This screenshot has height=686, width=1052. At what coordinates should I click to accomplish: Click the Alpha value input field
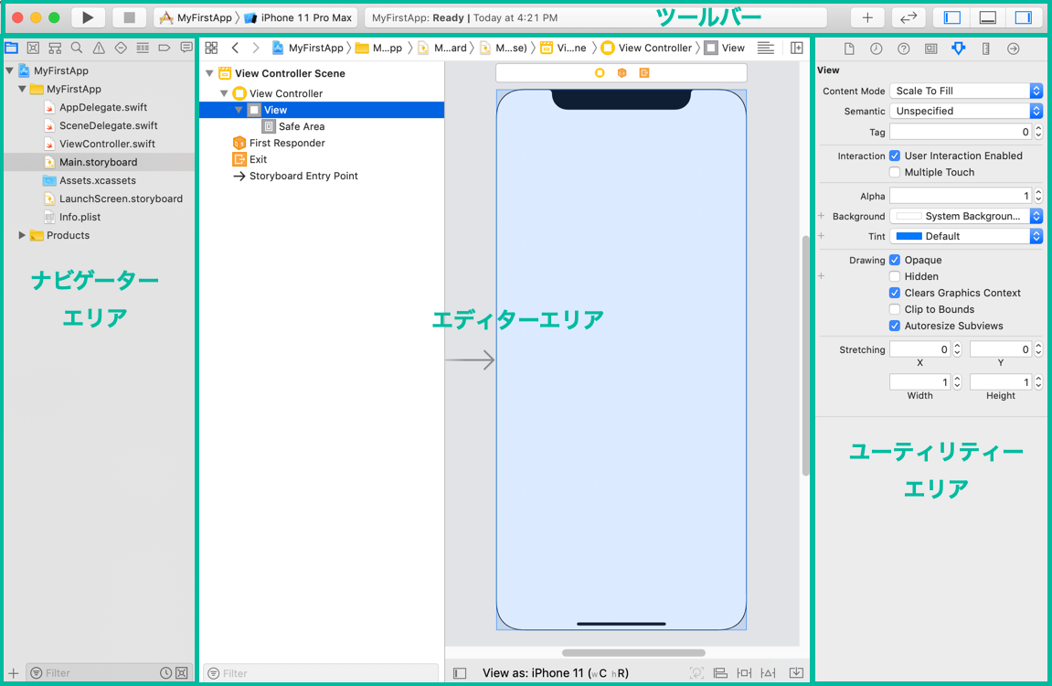pos(958,196)
